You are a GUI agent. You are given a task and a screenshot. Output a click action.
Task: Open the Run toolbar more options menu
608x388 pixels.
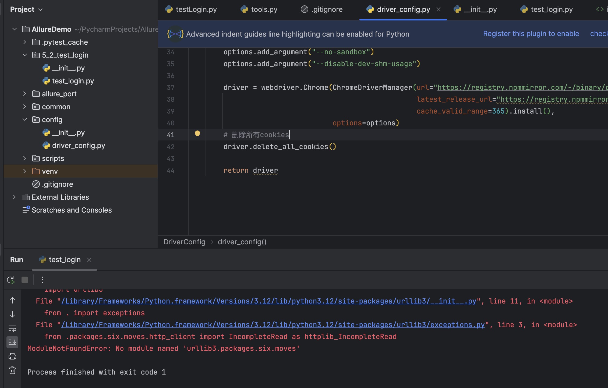pyautogui.click(x=42, y=280)
